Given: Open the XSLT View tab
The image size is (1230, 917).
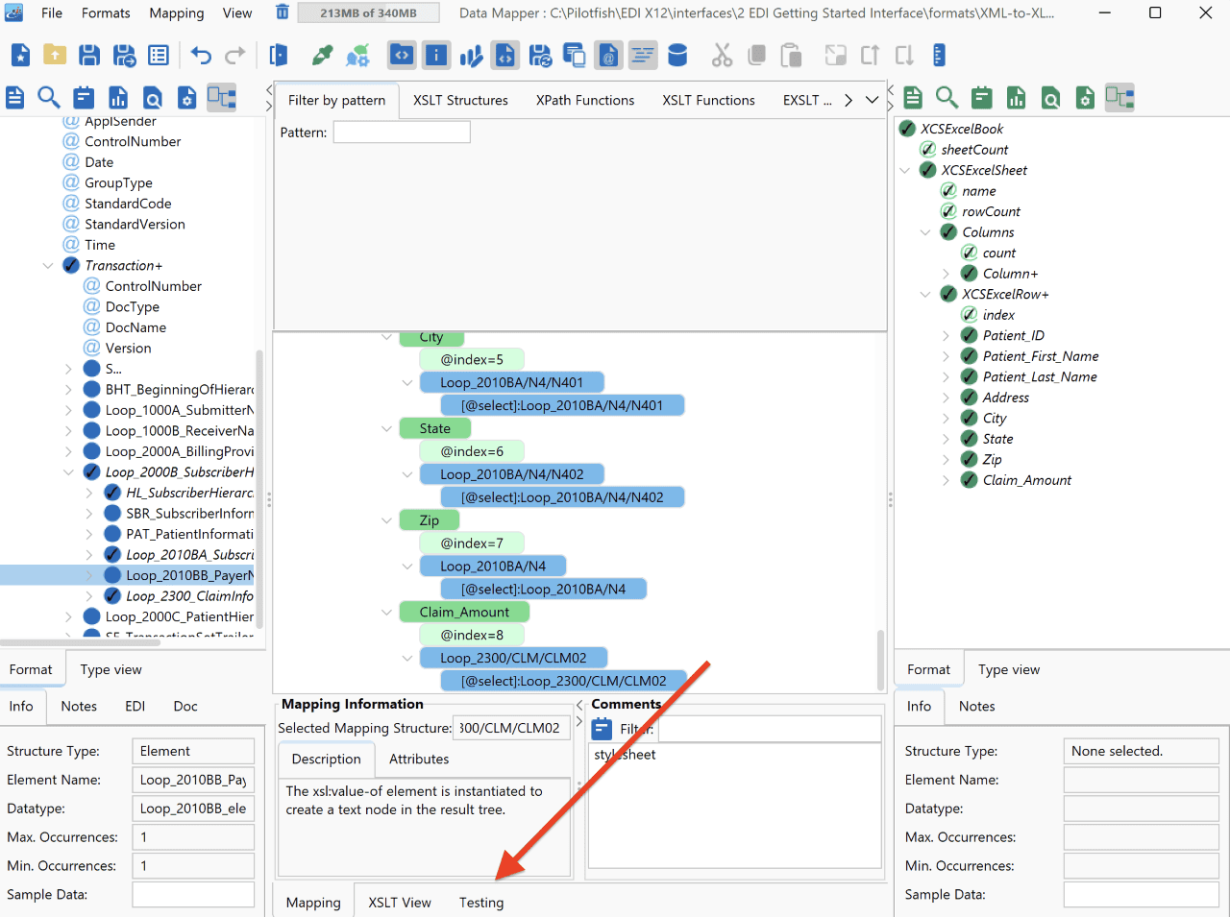Looking at the screenshot, I should [400, 903].
